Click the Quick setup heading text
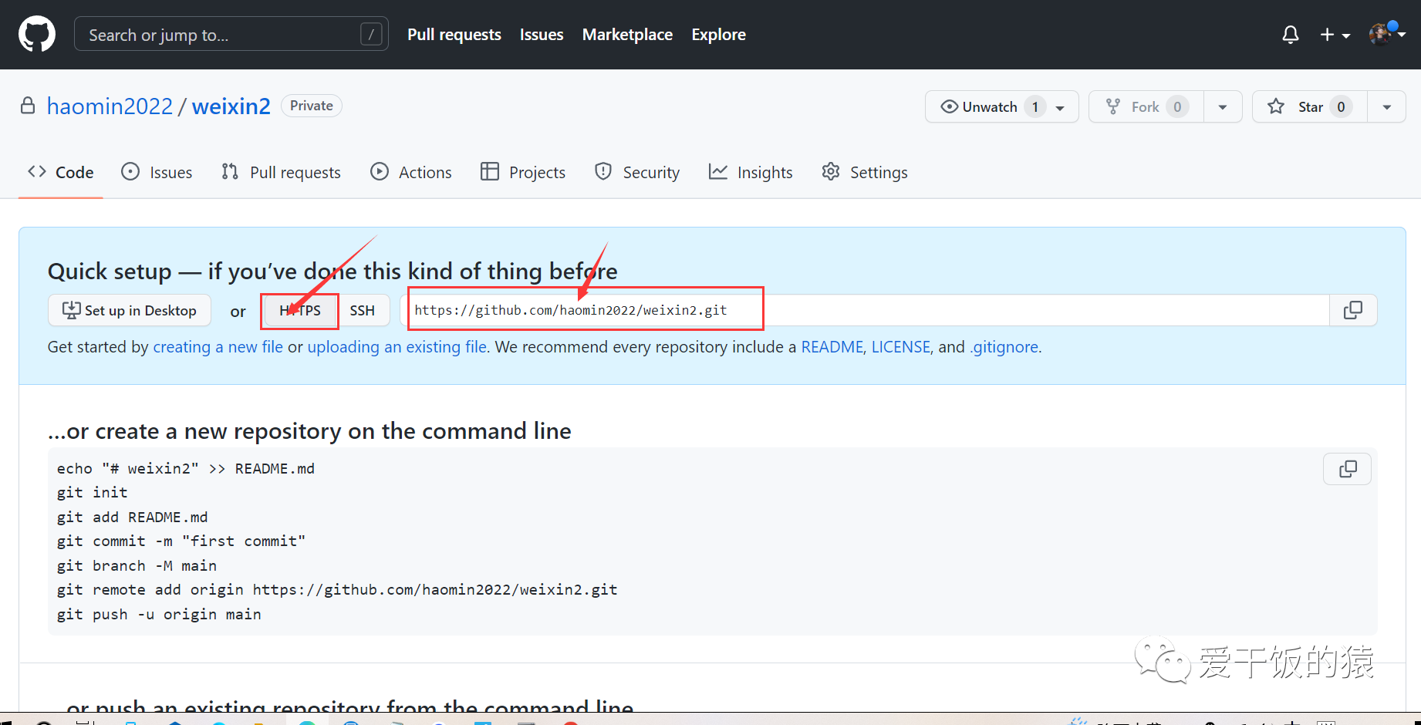Image resolution: width=1421 pixels, height=725 pixels. click(x=332, y=271)
